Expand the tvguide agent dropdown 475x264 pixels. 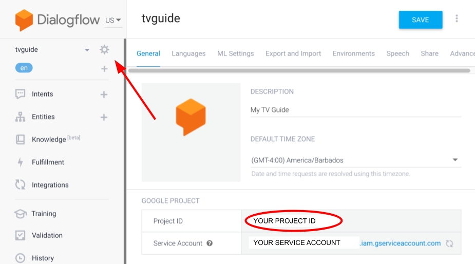pyautogui.click(x=87, y=50)
